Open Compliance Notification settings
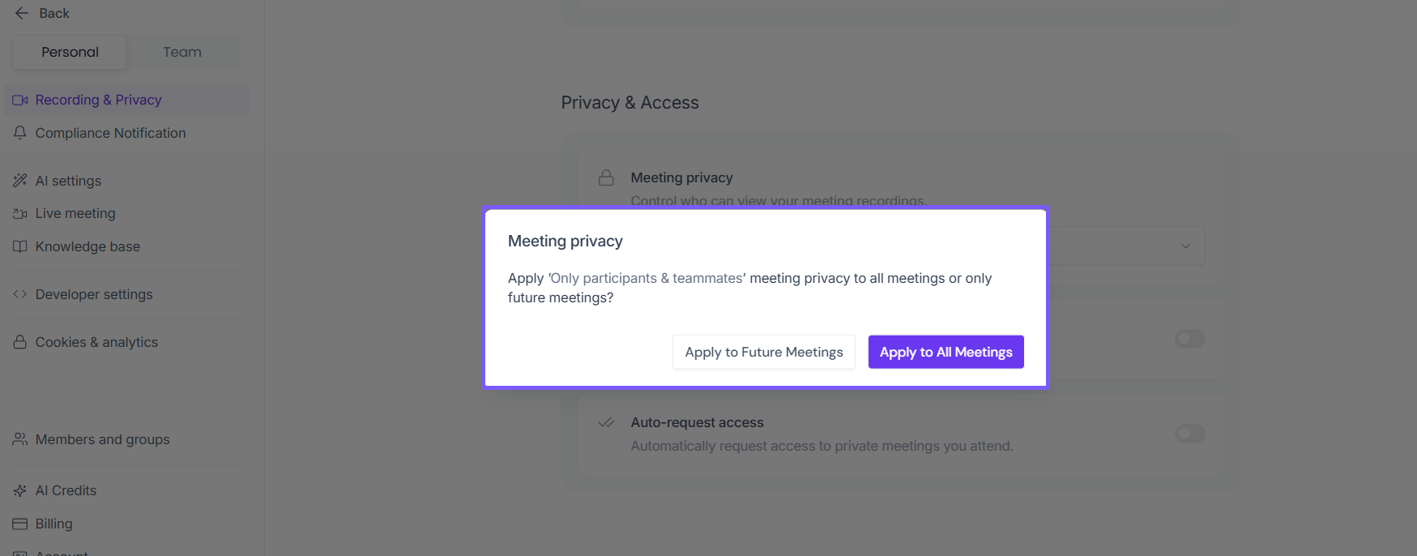This screenshot has height=556, width=1417. coord(110,133)
